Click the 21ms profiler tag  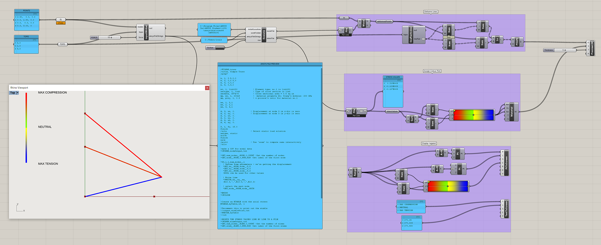(x=61, y=23)
